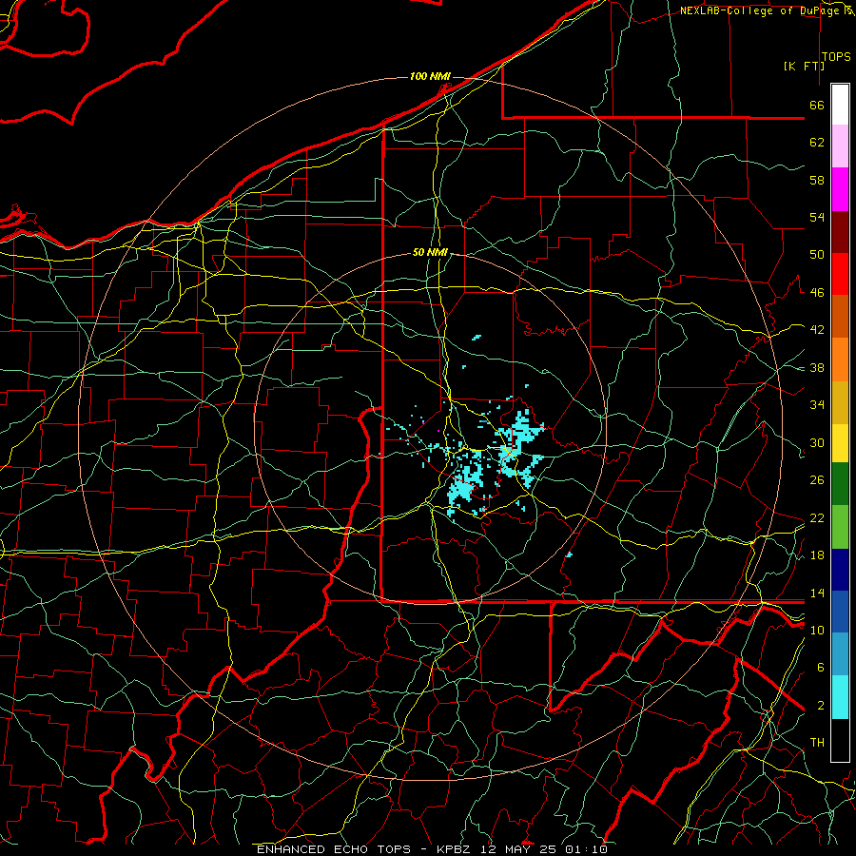Click the magenta 58 kft legend swatch
This screenshot has width=856, height=856.
pos(840,189)
